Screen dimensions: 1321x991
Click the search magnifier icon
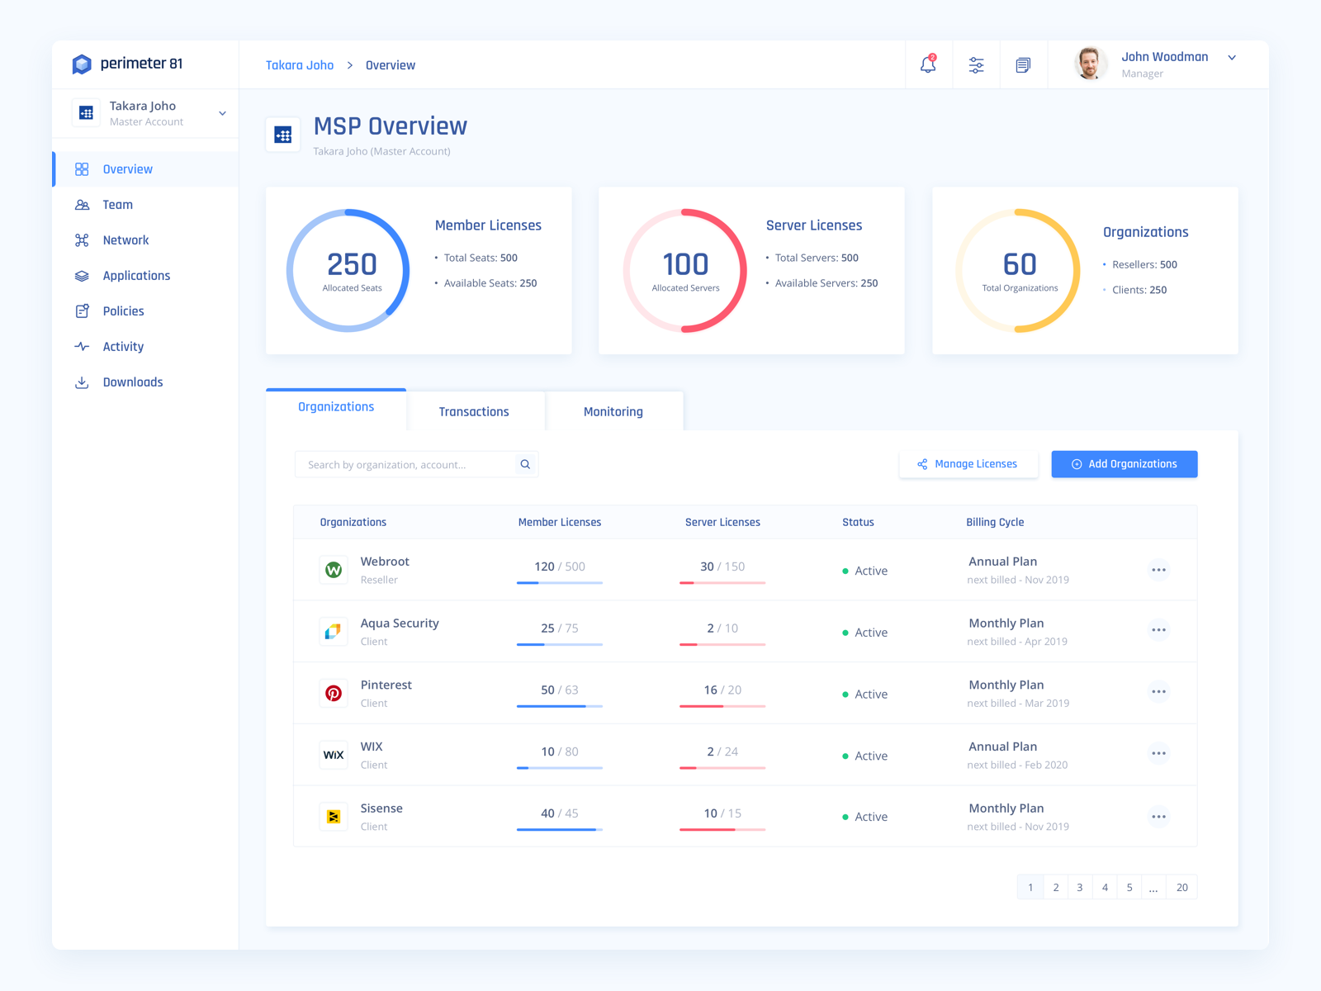tap(525, 464)
